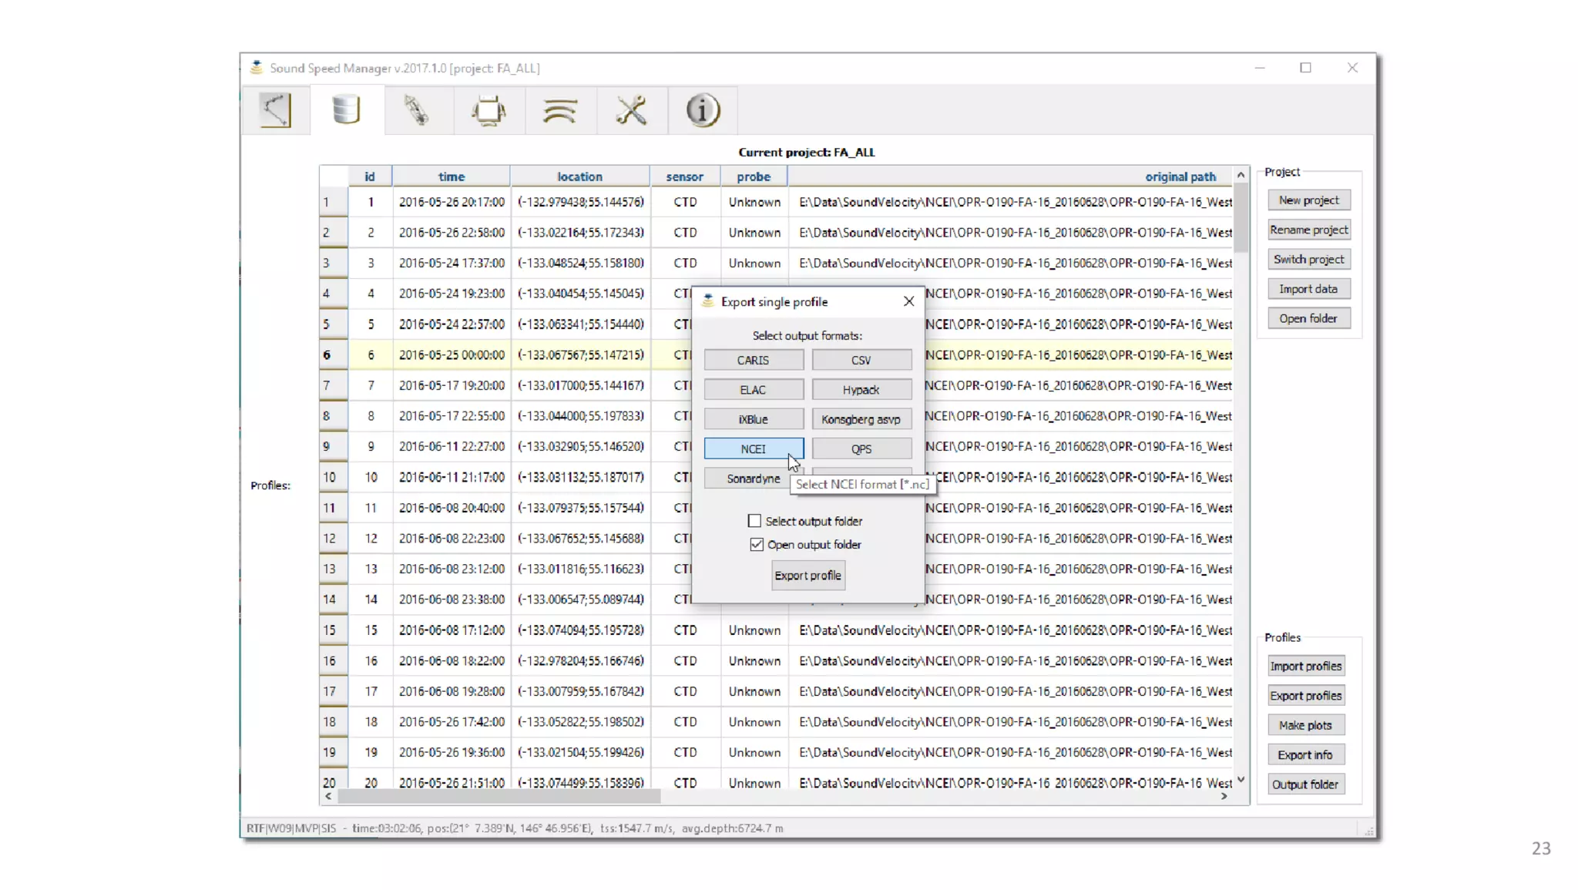Click the sensor column header
Image resolution: width=1578 pixels, height=890 pixels.
(684, 176)
